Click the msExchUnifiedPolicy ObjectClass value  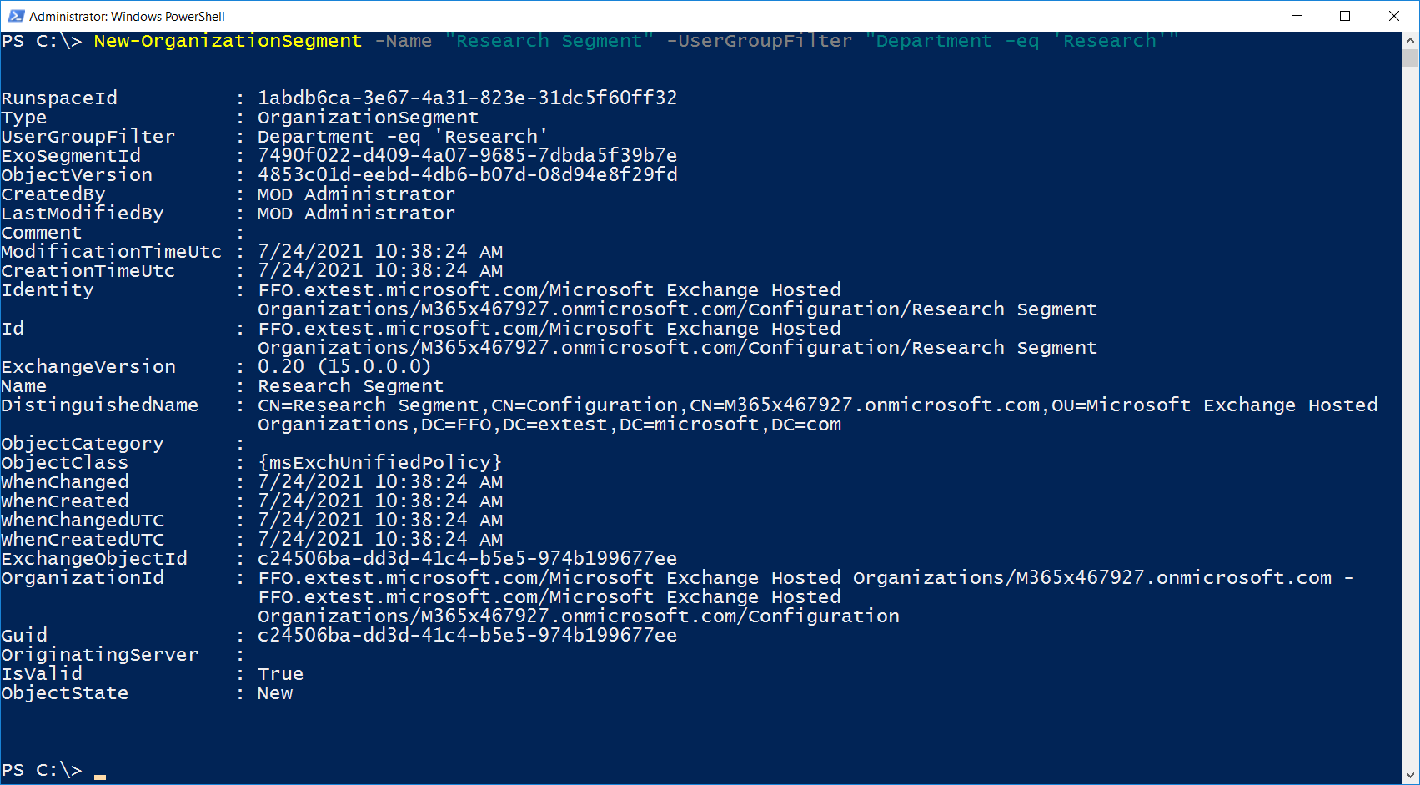point(379,463)
